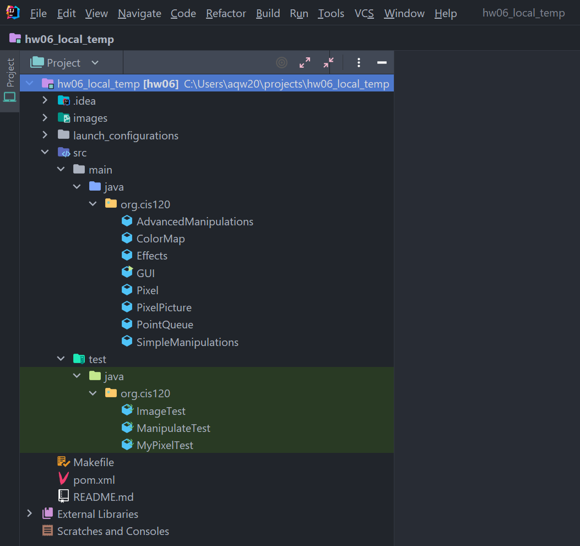Click the ManipulateTest test class icon
580x546 pixels.
[127, 427]
